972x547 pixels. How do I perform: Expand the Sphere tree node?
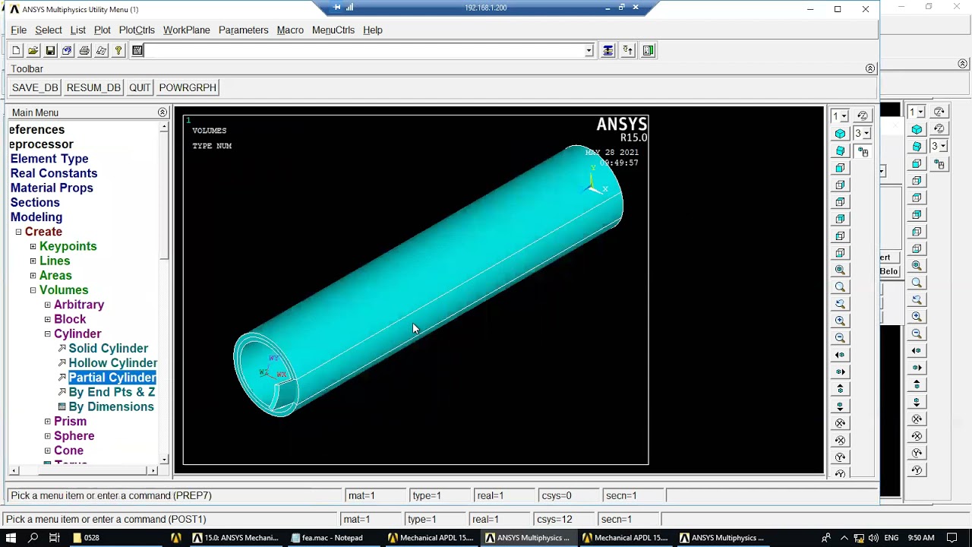(47, 436)
